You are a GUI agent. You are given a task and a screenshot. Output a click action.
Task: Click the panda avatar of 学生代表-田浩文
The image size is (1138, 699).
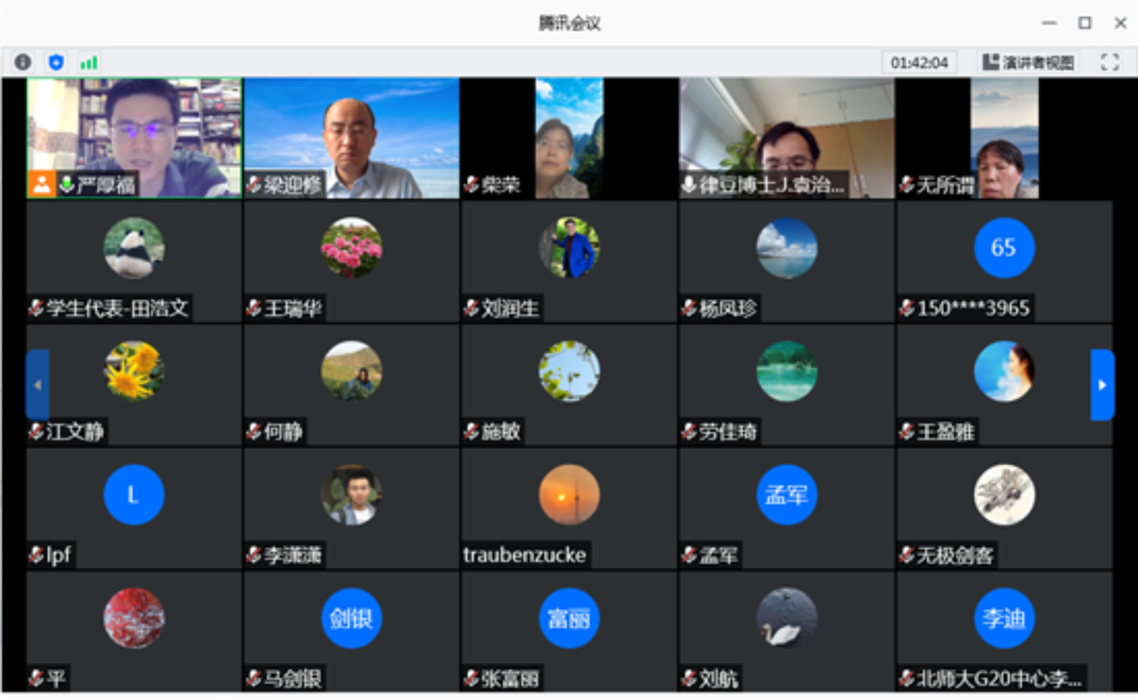click(x=134, y=248)
